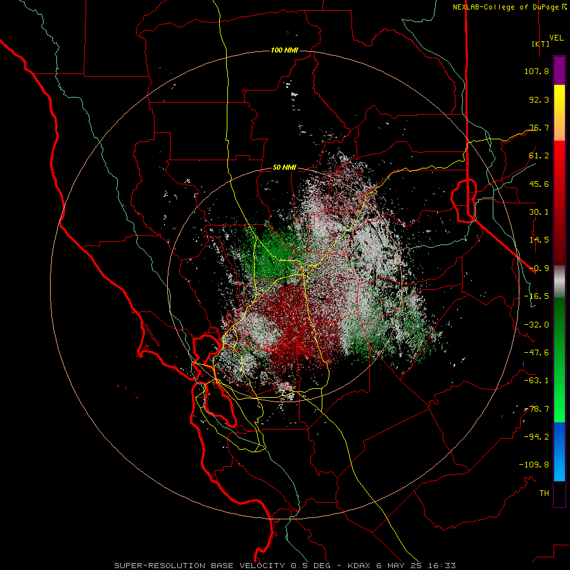570x570 pixels.
Task: Pick the gray segment of the velocity color bar
Action: pos(559,281)
